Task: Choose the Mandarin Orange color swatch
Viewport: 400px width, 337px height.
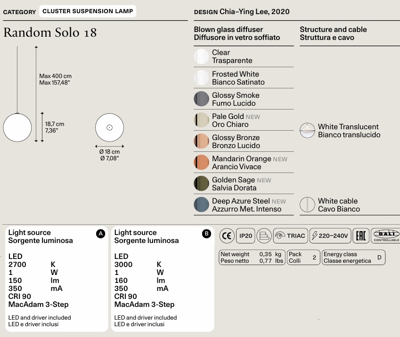Action: (x=201, y=162)
